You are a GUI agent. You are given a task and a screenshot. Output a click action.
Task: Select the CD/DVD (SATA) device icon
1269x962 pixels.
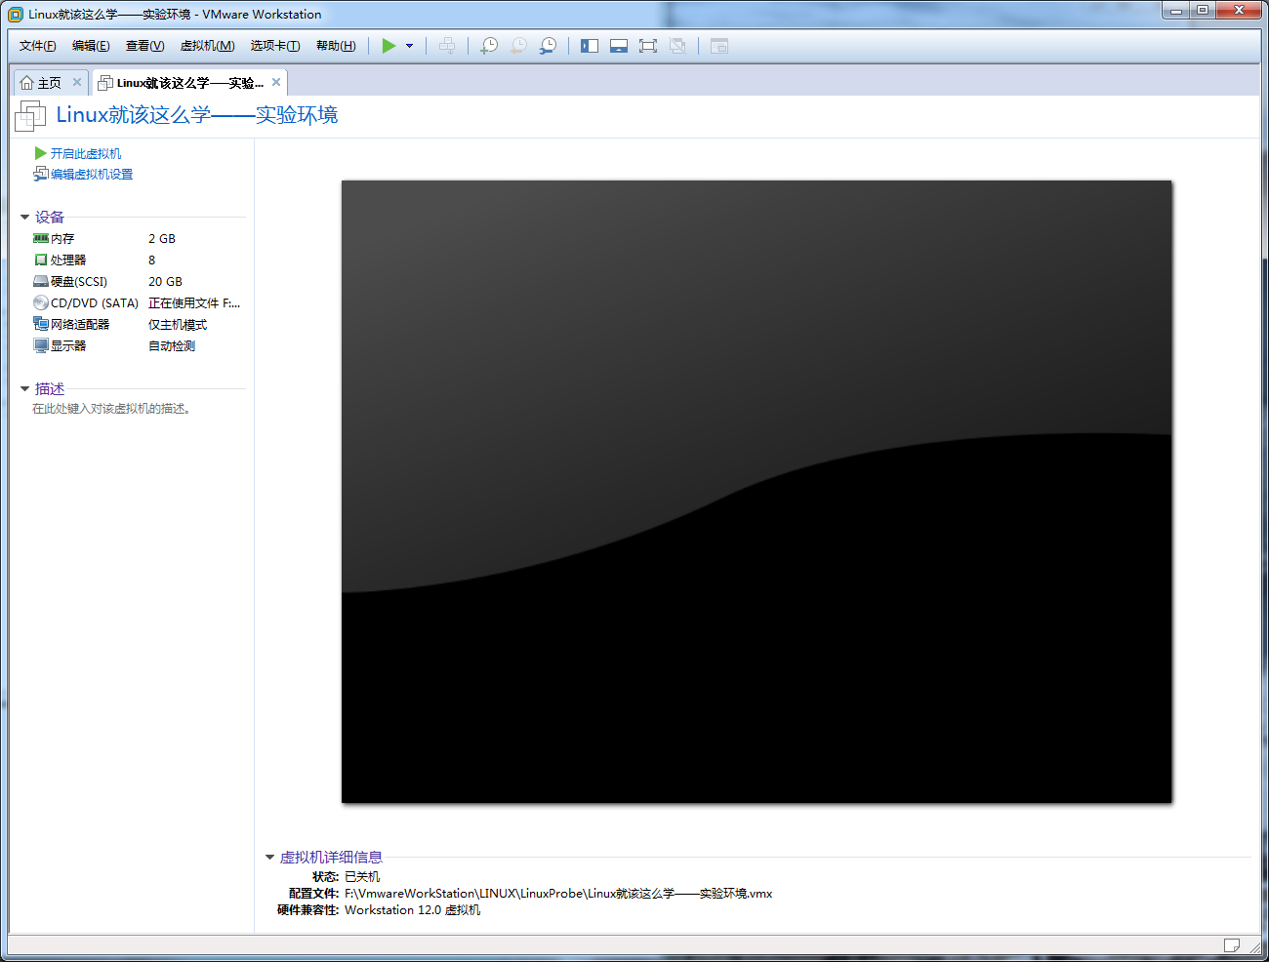click(41, 303)
